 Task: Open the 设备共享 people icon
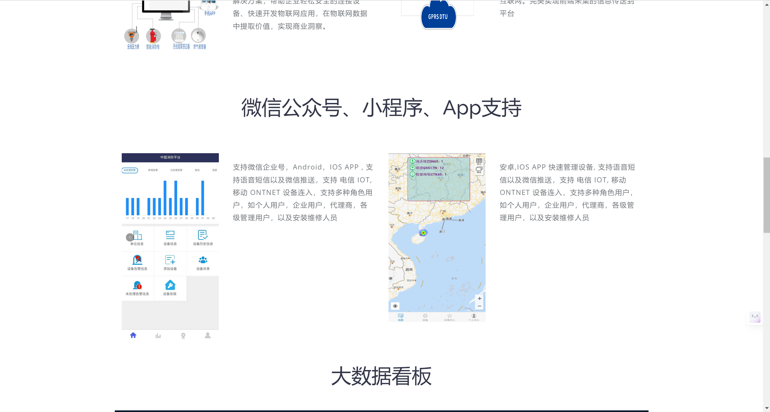(x=203, y=260)
